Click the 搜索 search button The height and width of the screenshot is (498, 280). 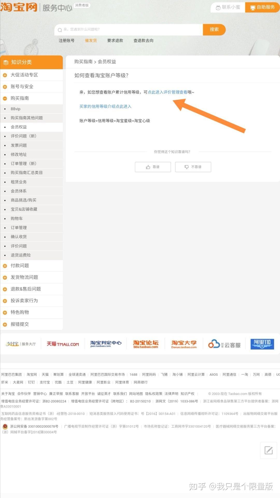(214, 30)
